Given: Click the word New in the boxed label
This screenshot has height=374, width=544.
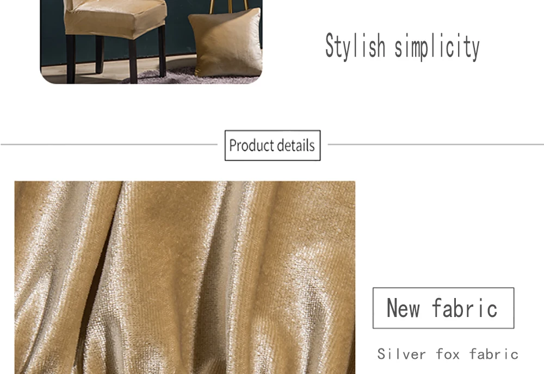Looking at the screenshot, I should [x=404, y=308].
